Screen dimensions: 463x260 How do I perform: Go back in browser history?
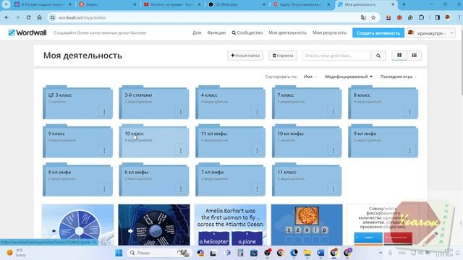[7, 17]
